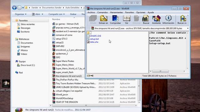This screenshot has height=112, width=200.
Task: Open the Explorer recent locations dropdown arrow
Action: coord(23,8)
